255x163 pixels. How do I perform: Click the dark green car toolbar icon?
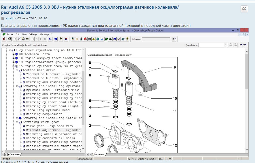click(x=110, y=39)
